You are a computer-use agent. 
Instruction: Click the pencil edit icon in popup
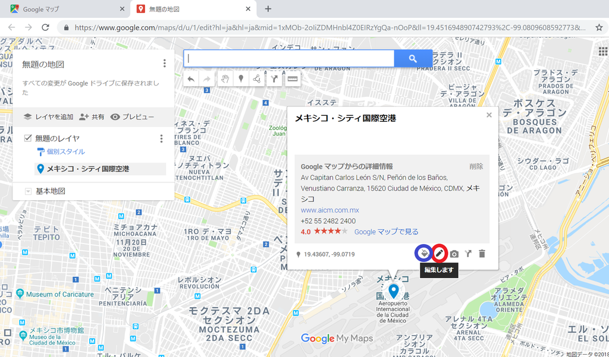(440, 254)
